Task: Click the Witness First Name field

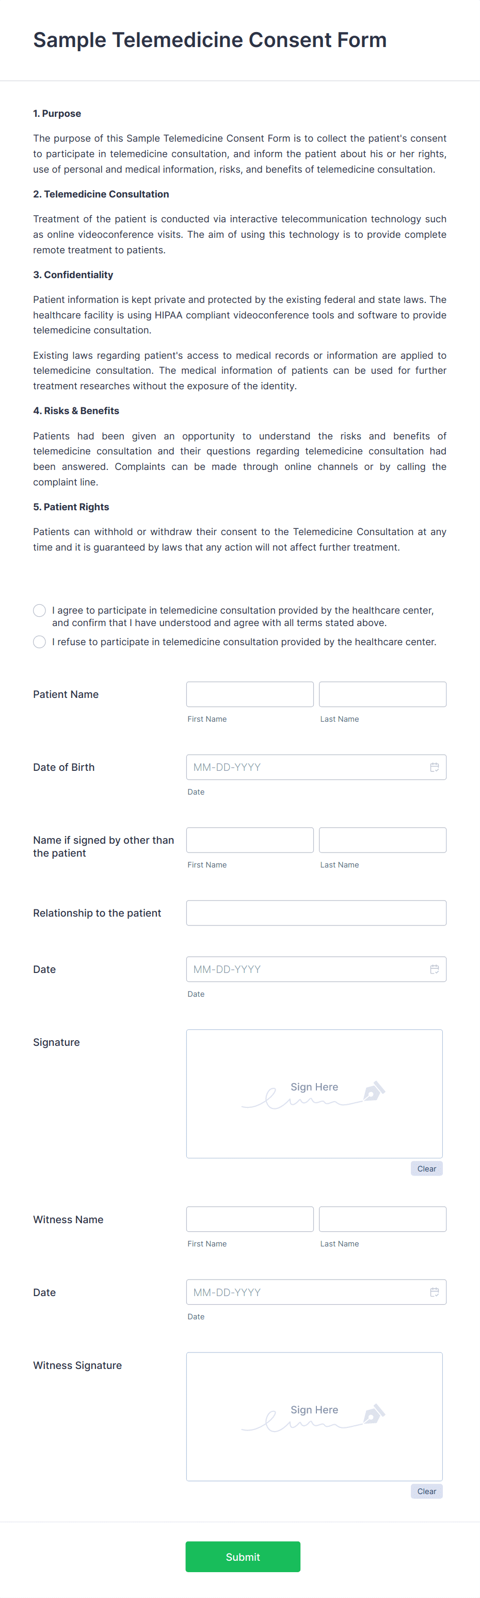Action: [x=250, y=1219]
